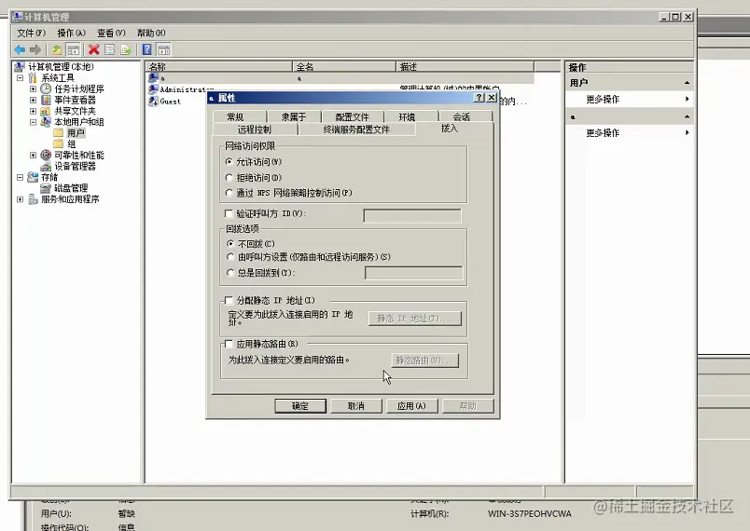Viewport: 750px width, 531px height.
Task: Click the 可靠性和性能 icon
Action: [x=46, y=155]
